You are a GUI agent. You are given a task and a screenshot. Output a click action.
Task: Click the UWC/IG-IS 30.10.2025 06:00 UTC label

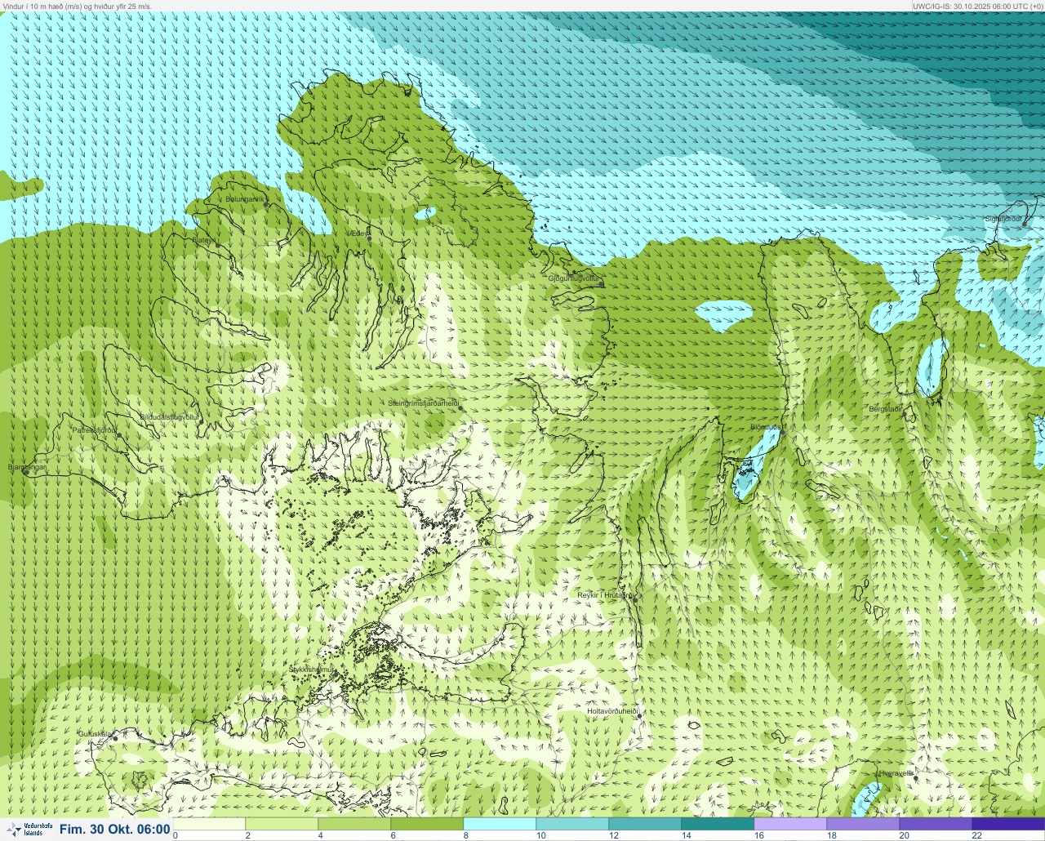[977, 6]
